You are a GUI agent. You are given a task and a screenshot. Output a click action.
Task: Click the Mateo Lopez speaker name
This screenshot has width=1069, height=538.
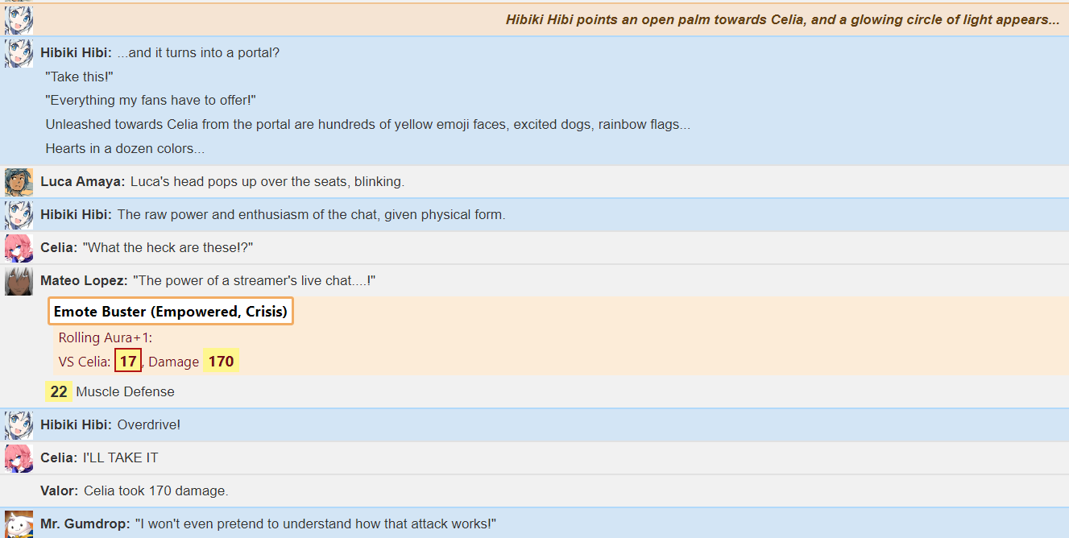84,281
